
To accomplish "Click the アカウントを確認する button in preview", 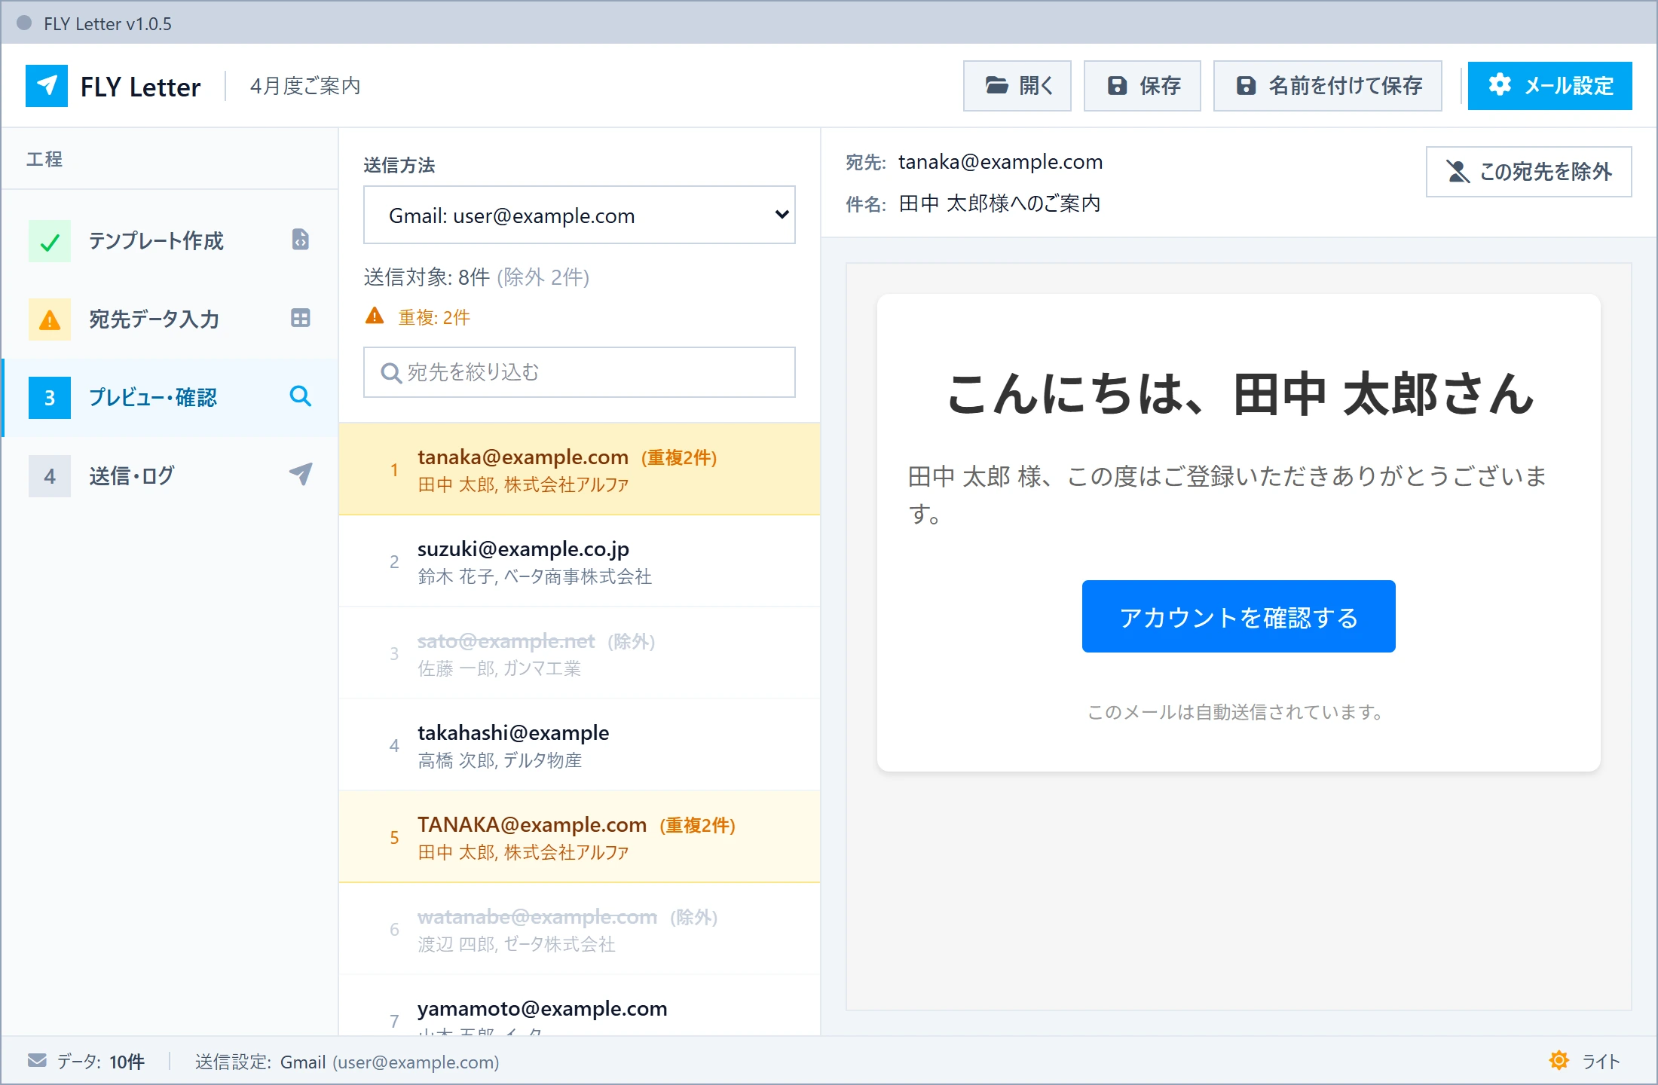I will [1239, 616].
